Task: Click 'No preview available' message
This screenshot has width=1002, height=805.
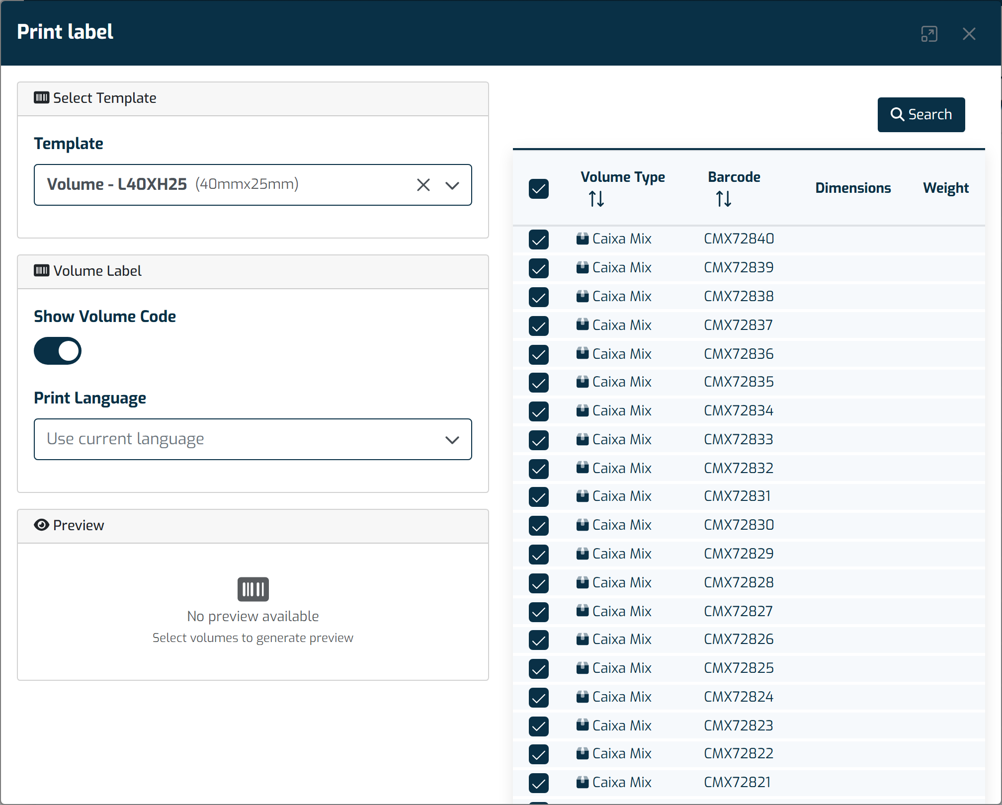Action: coord(253,616)
